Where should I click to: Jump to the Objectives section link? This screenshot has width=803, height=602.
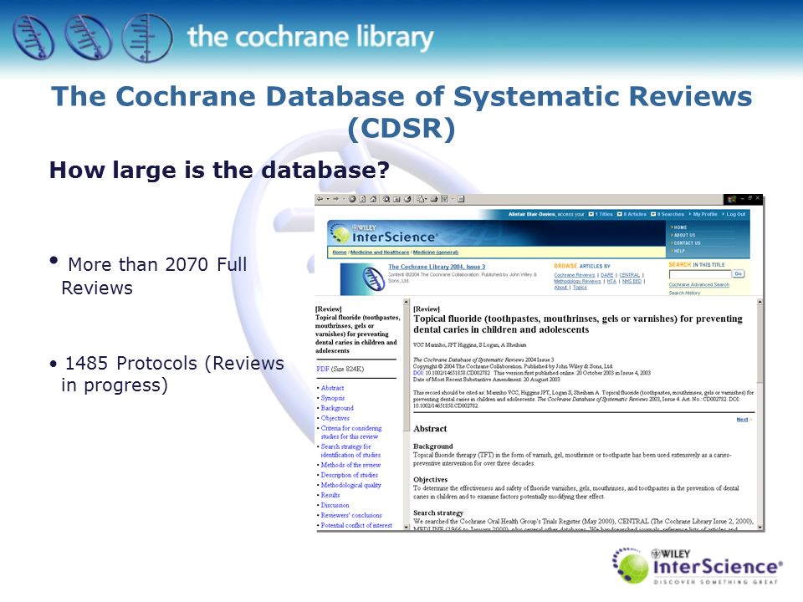tap(335, 418)
